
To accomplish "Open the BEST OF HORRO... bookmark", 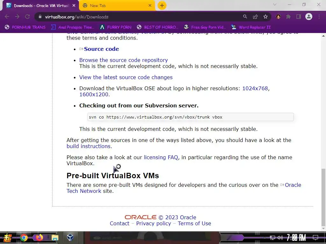I will point(158,27).
